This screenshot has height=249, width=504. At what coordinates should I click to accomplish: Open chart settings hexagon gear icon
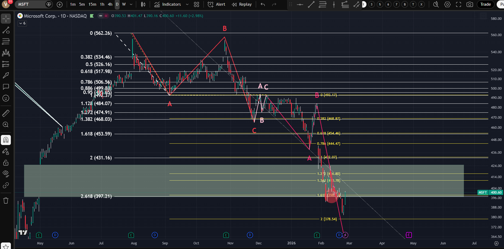(447, 4)
